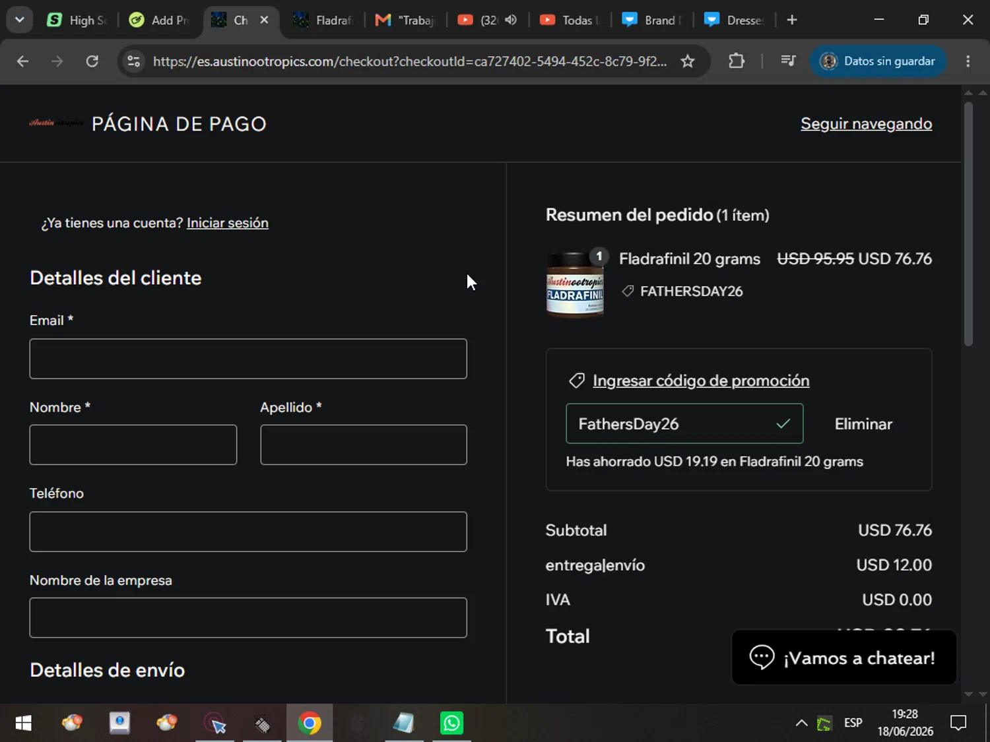Reload the checkout page
This screenshot has width=990, height=742.
click(x=92, y=61)
